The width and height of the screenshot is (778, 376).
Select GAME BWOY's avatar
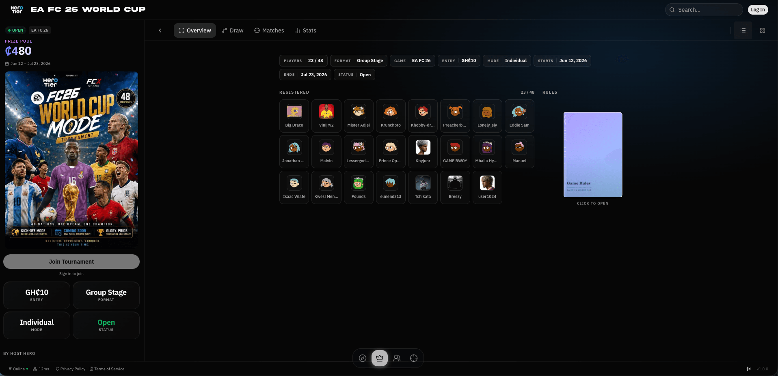455,147
